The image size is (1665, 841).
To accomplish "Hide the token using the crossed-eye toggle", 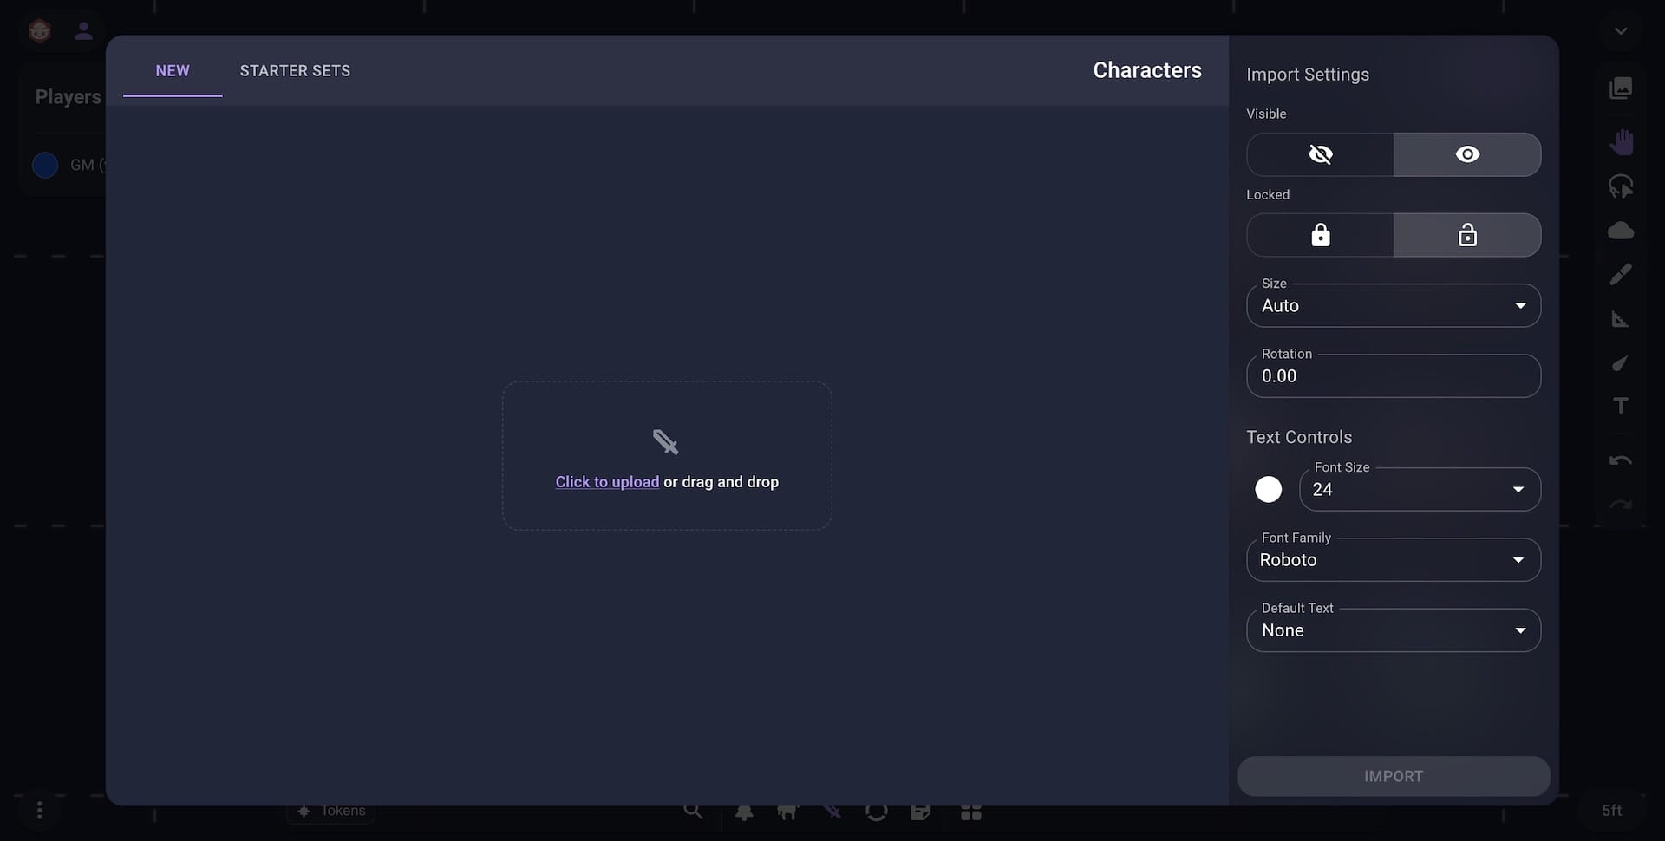I will 1320,154.
